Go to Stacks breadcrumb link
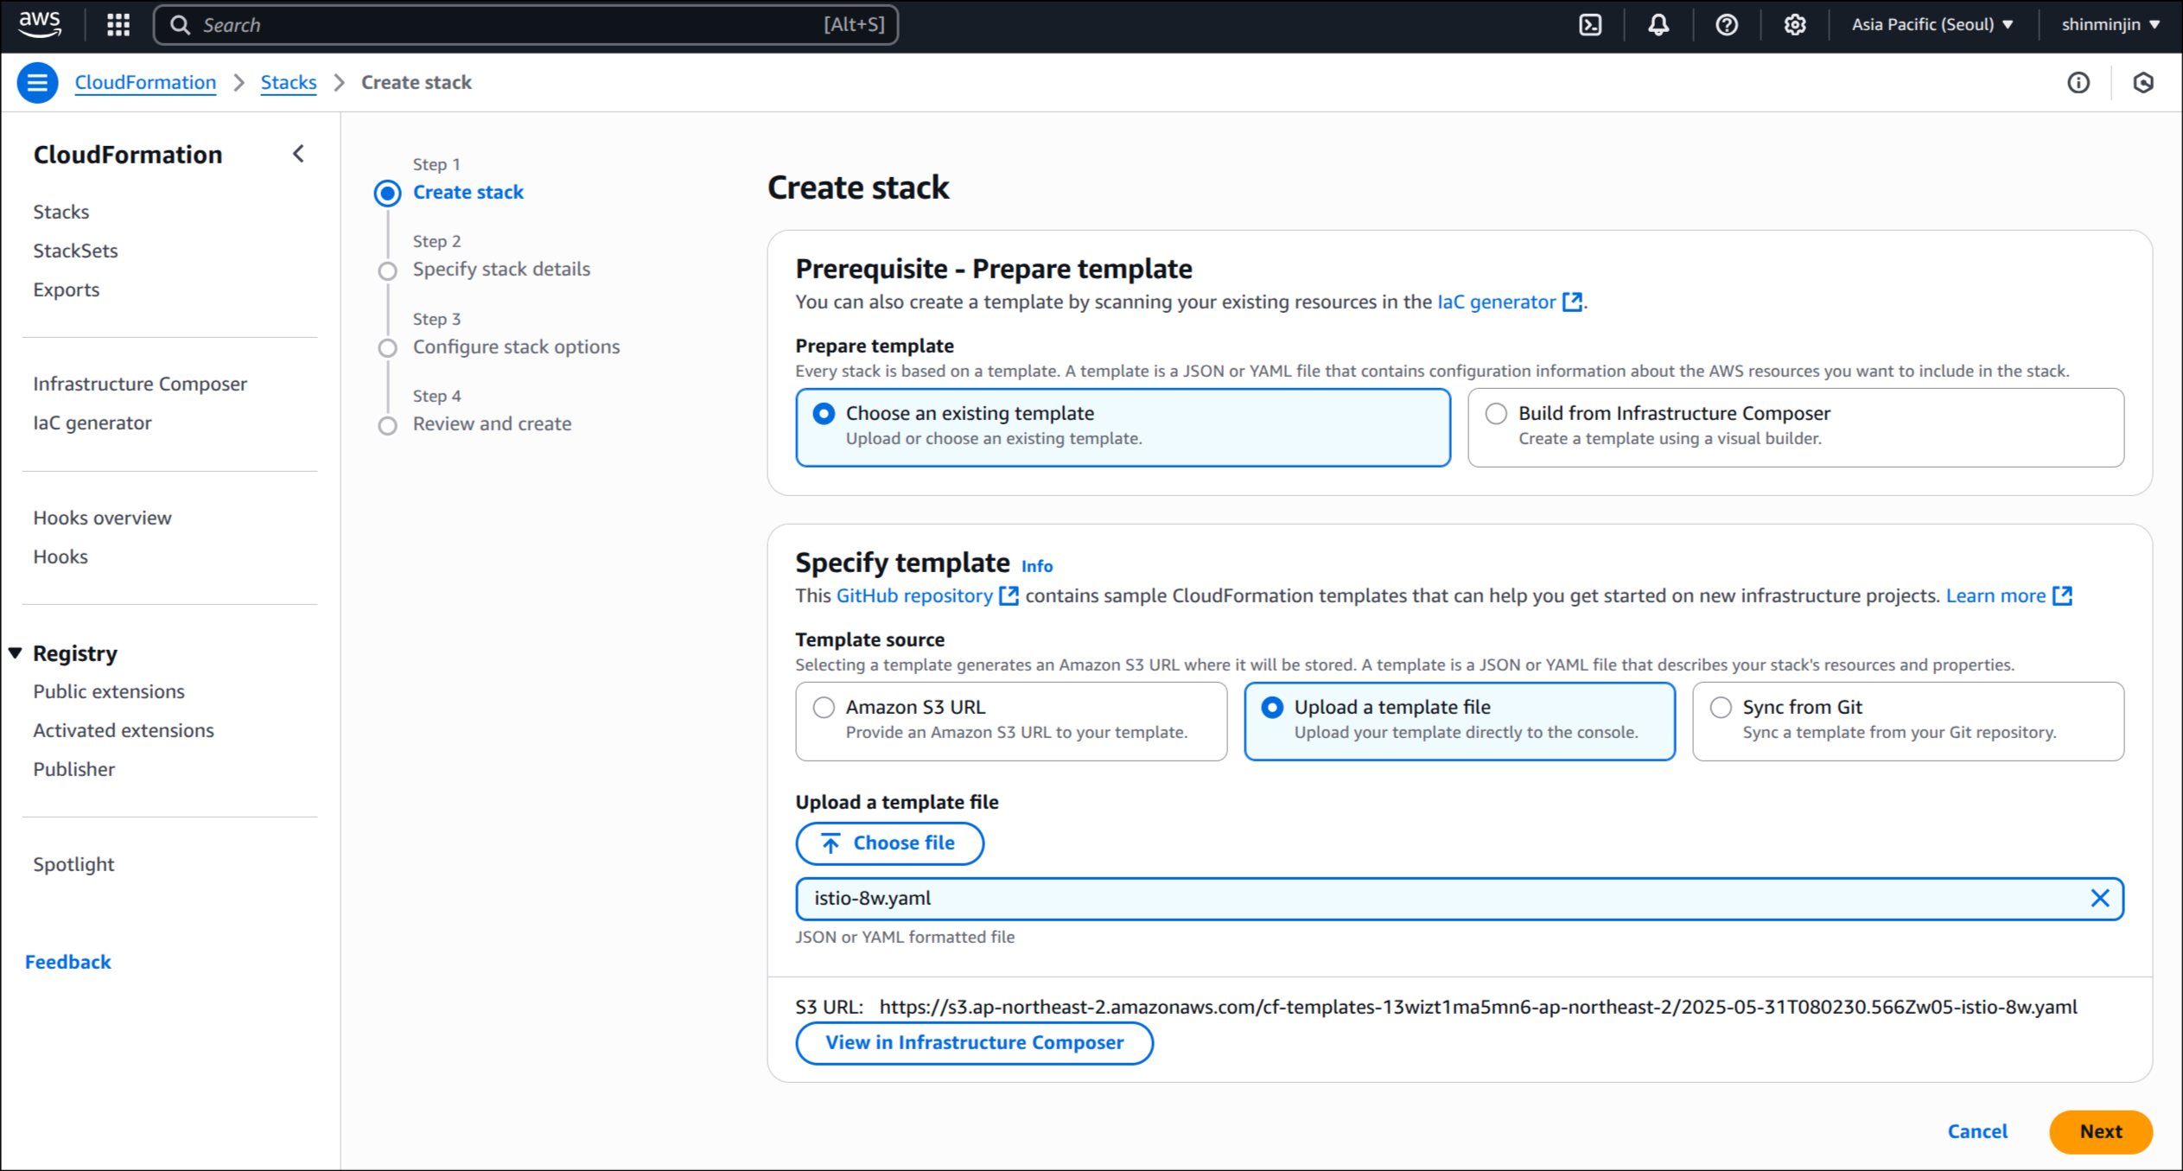This screenshot has height=1171, width=2183. point(289,82)
